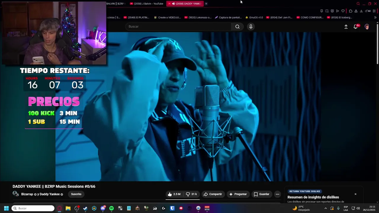Image resolution: width=379 pixels, height=213 pixels.
Task: Open bookmark 'COMO CONFIGUR...'
Action: (x=310, y=17)
